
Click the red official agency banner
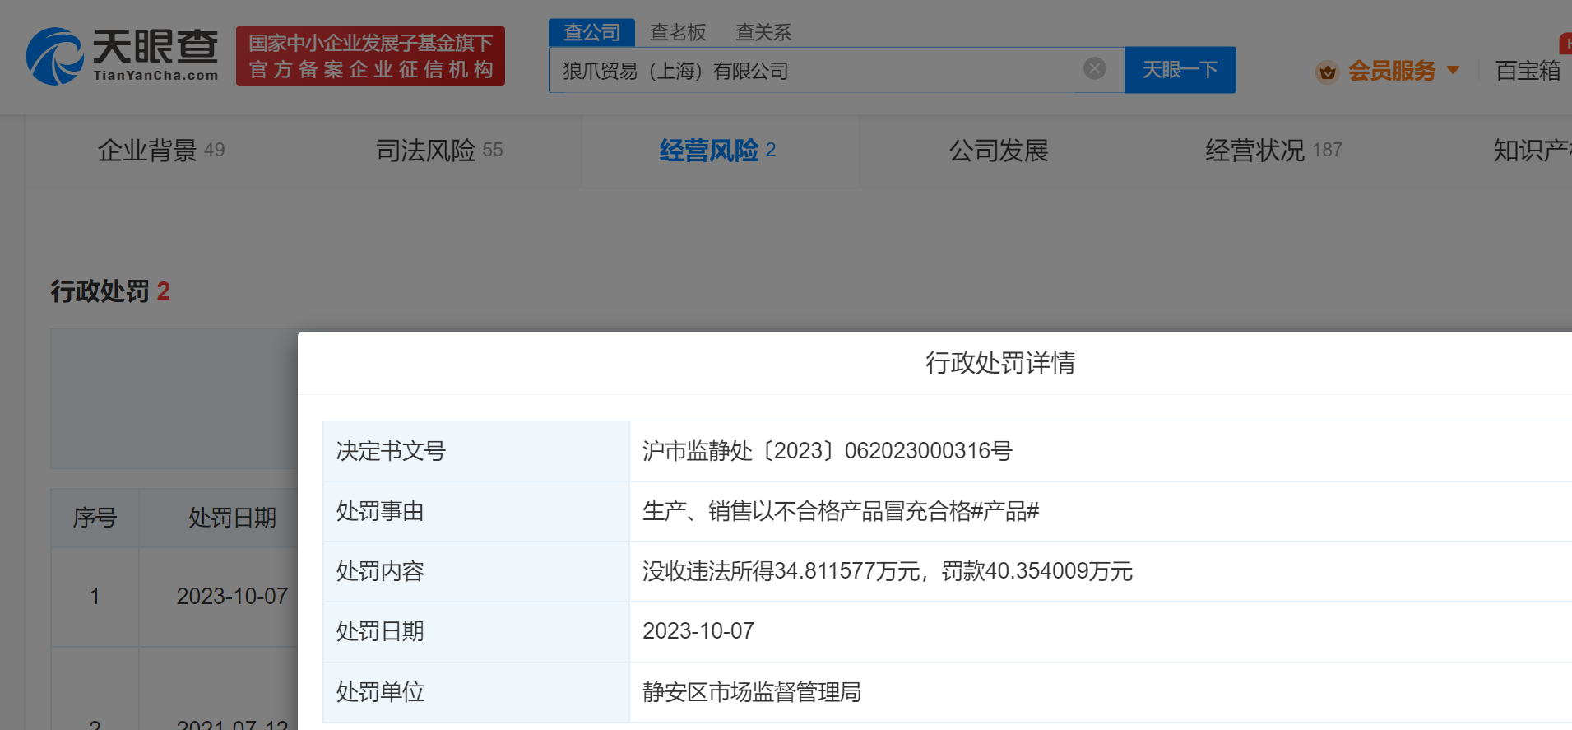pyautogui.click(x=370, y=56)
